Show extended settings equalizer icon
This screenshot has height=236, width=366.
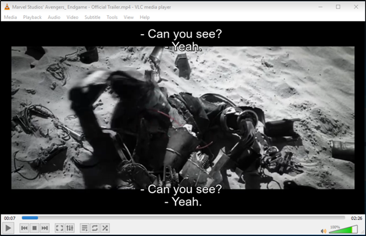70,228
